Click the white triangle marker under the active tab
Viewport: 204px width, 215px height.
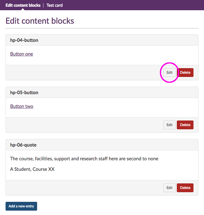pos(23,9)
